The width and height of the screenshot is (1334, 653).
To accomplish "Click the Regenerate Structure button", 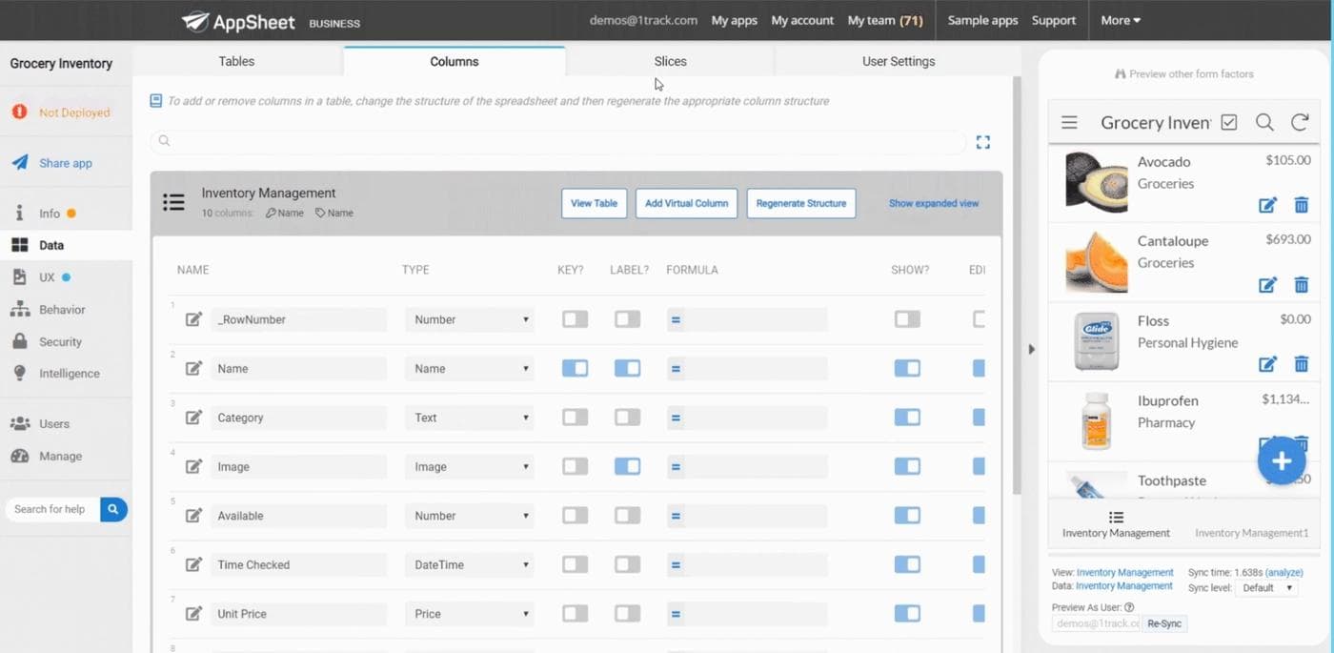I will [800, 203].
